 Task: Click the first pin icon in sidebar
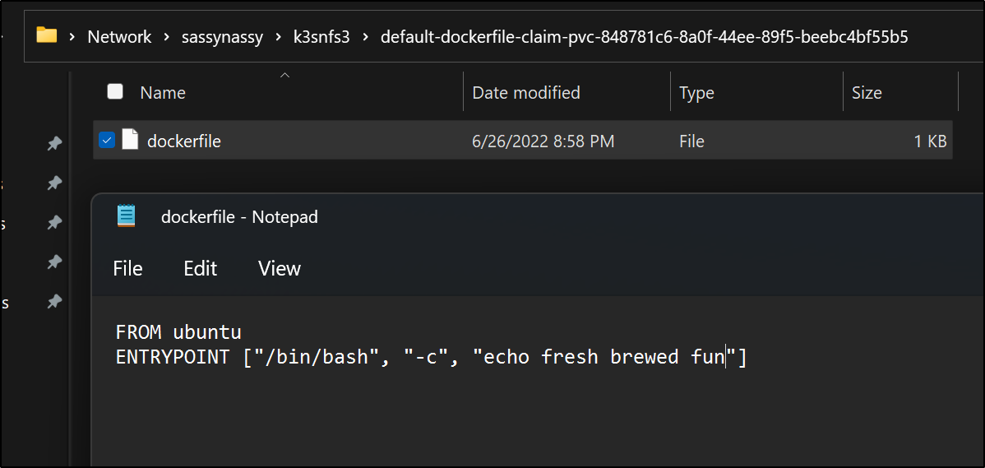[54, 144]
